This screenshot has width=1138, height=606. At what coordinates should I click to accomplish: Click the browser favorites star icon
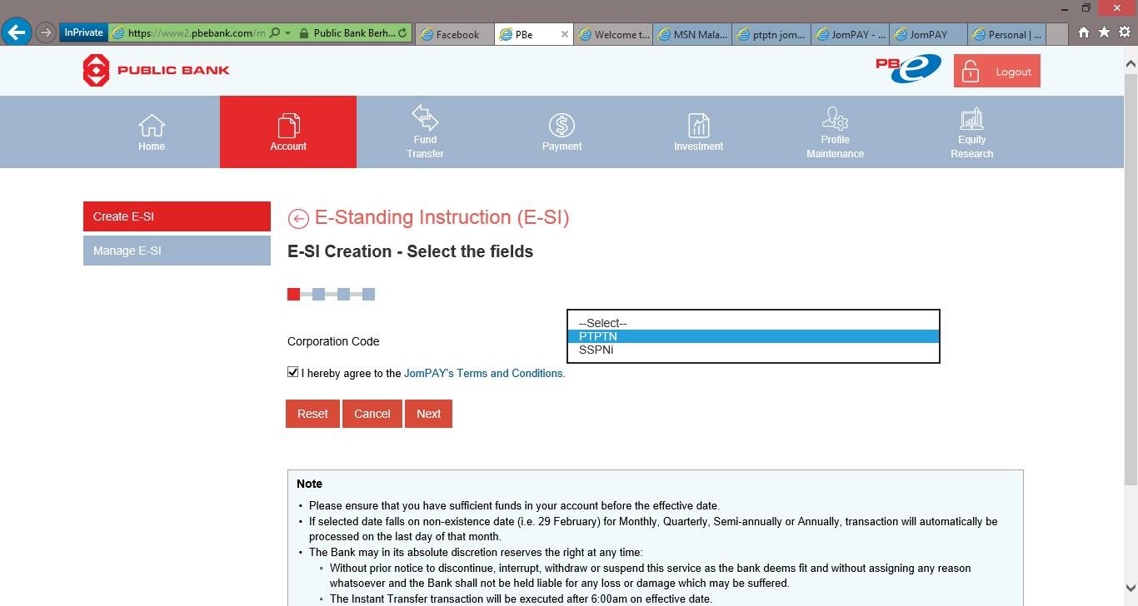click(x=1104, y=32)
